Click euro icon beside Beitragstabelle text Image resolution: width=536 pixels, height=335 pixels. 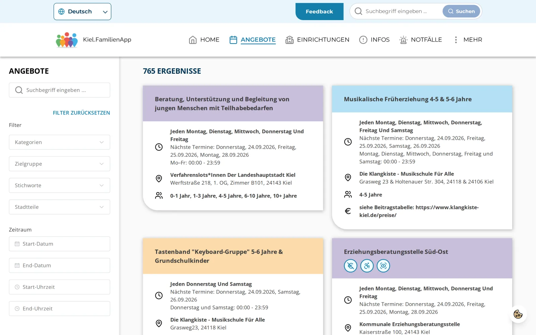[x=348, y=211]
